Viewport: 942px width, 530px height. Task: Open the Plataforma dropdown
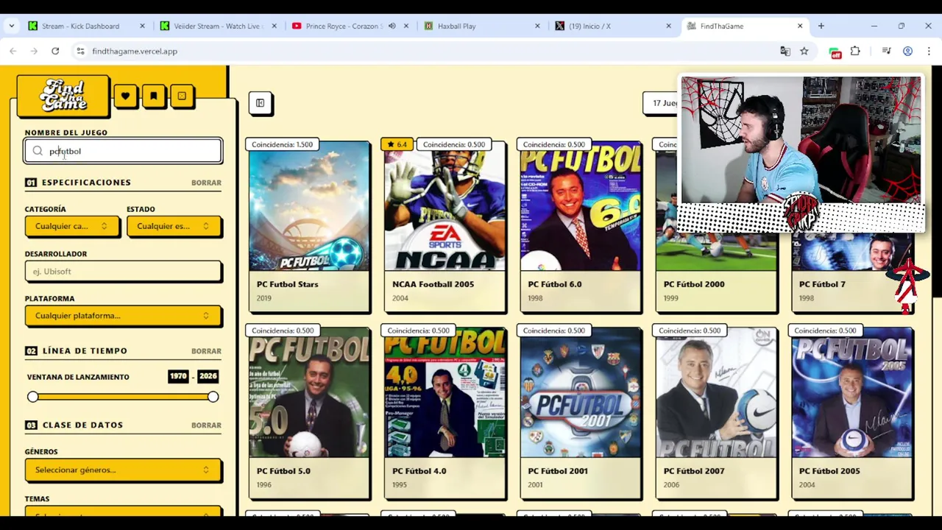123,316
